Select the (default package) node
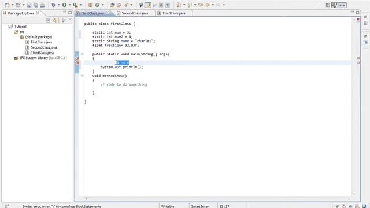370x208 pixels. pos(39,37)
